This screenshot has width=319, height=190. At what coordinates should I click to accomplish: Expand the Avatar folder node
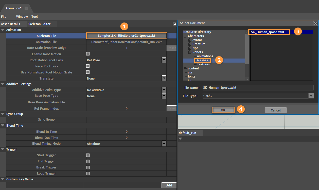(x=190, y=40)
